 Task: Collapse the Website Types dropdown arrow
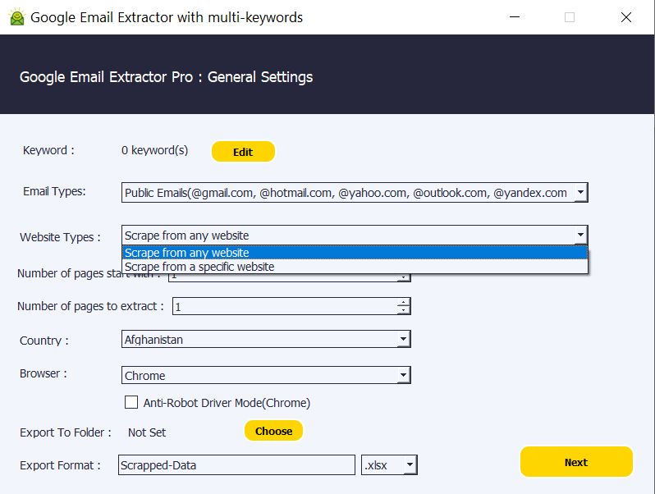pyautogui.click(x=580, y=235)
